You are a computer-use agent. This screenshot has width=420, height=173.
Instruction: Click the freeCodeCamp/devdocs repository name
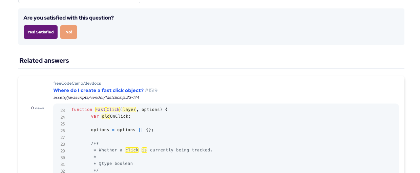[x=77, y=83]
